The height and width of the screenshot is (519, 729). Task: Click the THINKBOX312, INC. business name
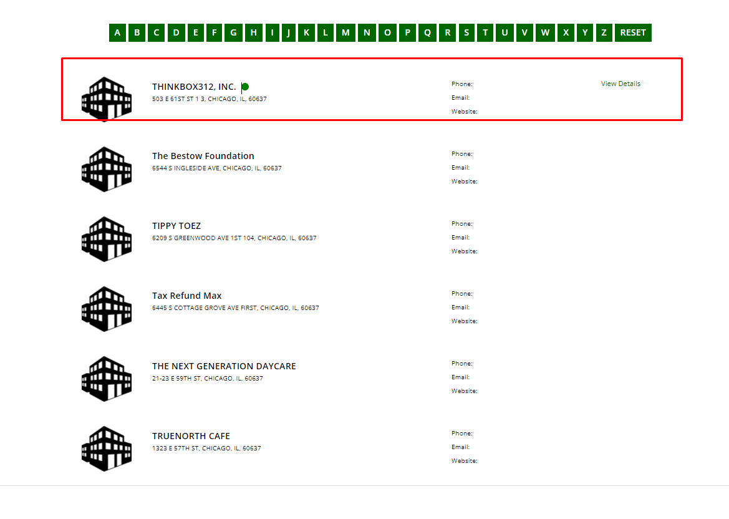[x=194, y=87]
